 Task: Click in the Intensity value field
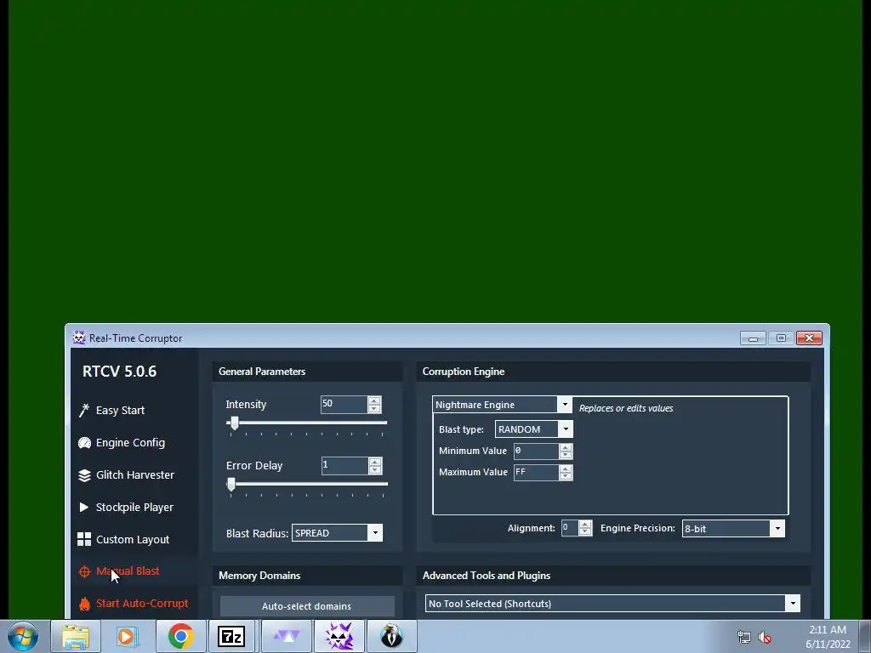344,404
